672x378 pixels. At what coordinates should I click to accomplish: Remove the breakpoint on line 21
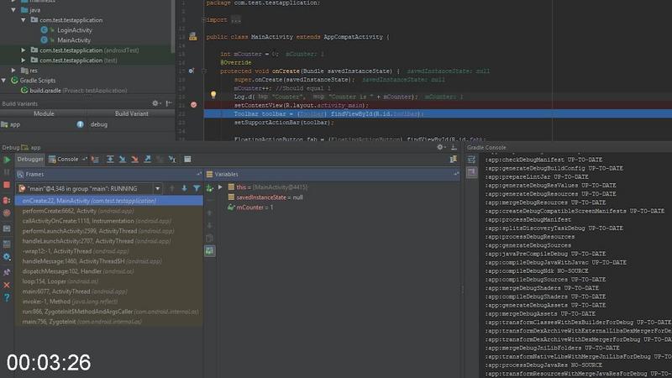pyautogui.click(x=194, y=105)
